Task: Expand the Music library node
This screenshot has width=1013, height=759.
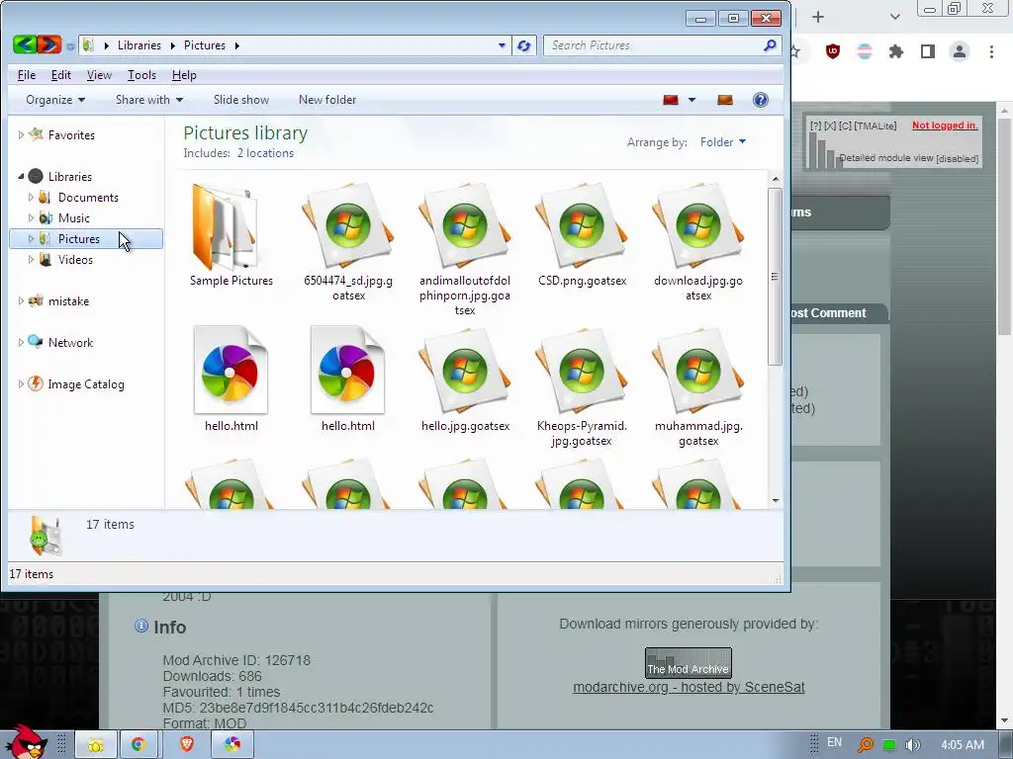Action: pyautogui.click(x=31, y=217)
